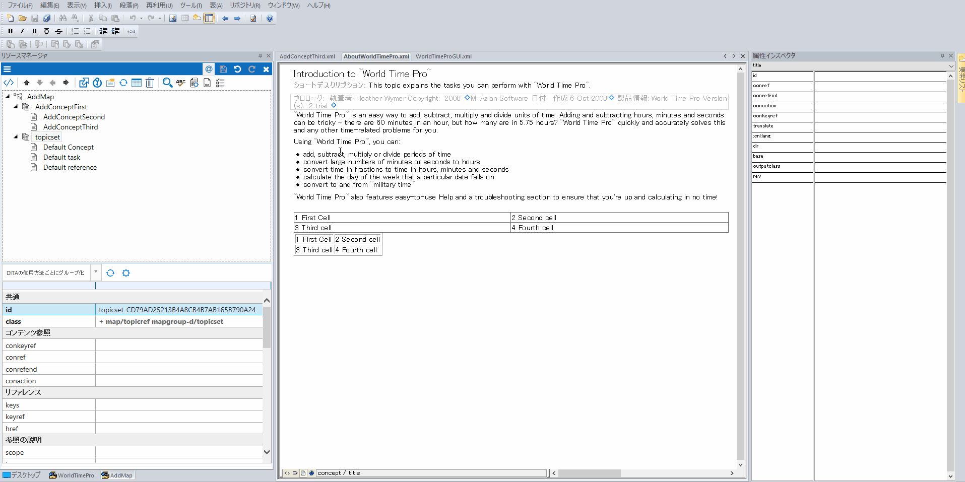This screenshot has width=965, height=482.
Task: Expand the class attribute value with plus
Action: [x=101, y=321]
